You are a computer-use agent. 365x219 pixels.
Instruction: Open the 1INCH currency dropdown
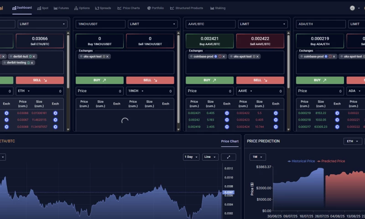coord(136,91)
